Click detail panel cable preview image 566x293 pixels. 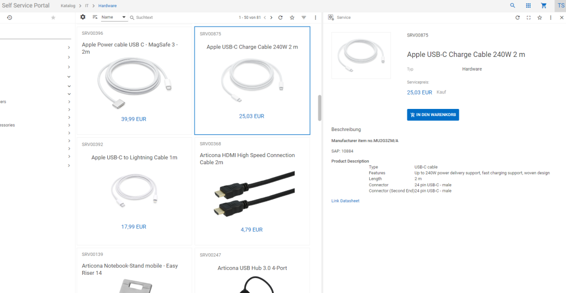pyautogui.click(x=361, y=55)
